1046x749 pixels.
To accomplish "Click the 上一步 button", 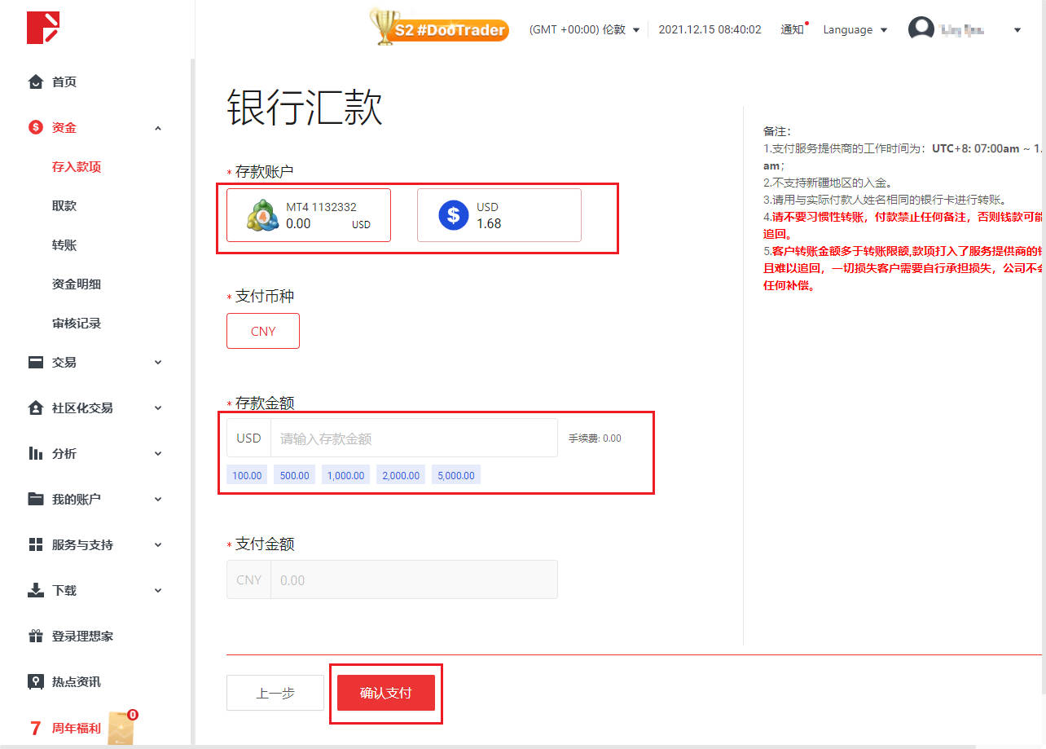I will tap(275, 693).
